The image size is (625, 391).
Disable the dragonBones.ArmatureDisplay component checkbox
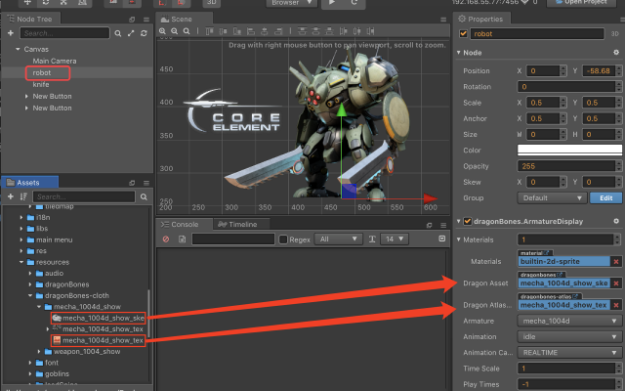[468, 221]
